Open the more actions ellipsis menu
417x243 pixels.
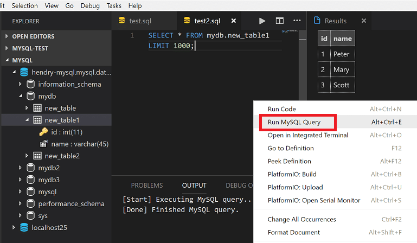pos(297,21)
